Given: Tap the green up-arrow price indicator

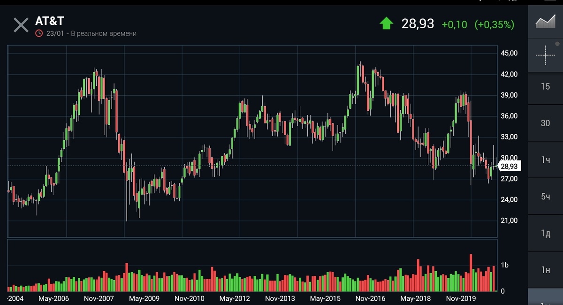Looking at the screenshot, I should 386,23.
